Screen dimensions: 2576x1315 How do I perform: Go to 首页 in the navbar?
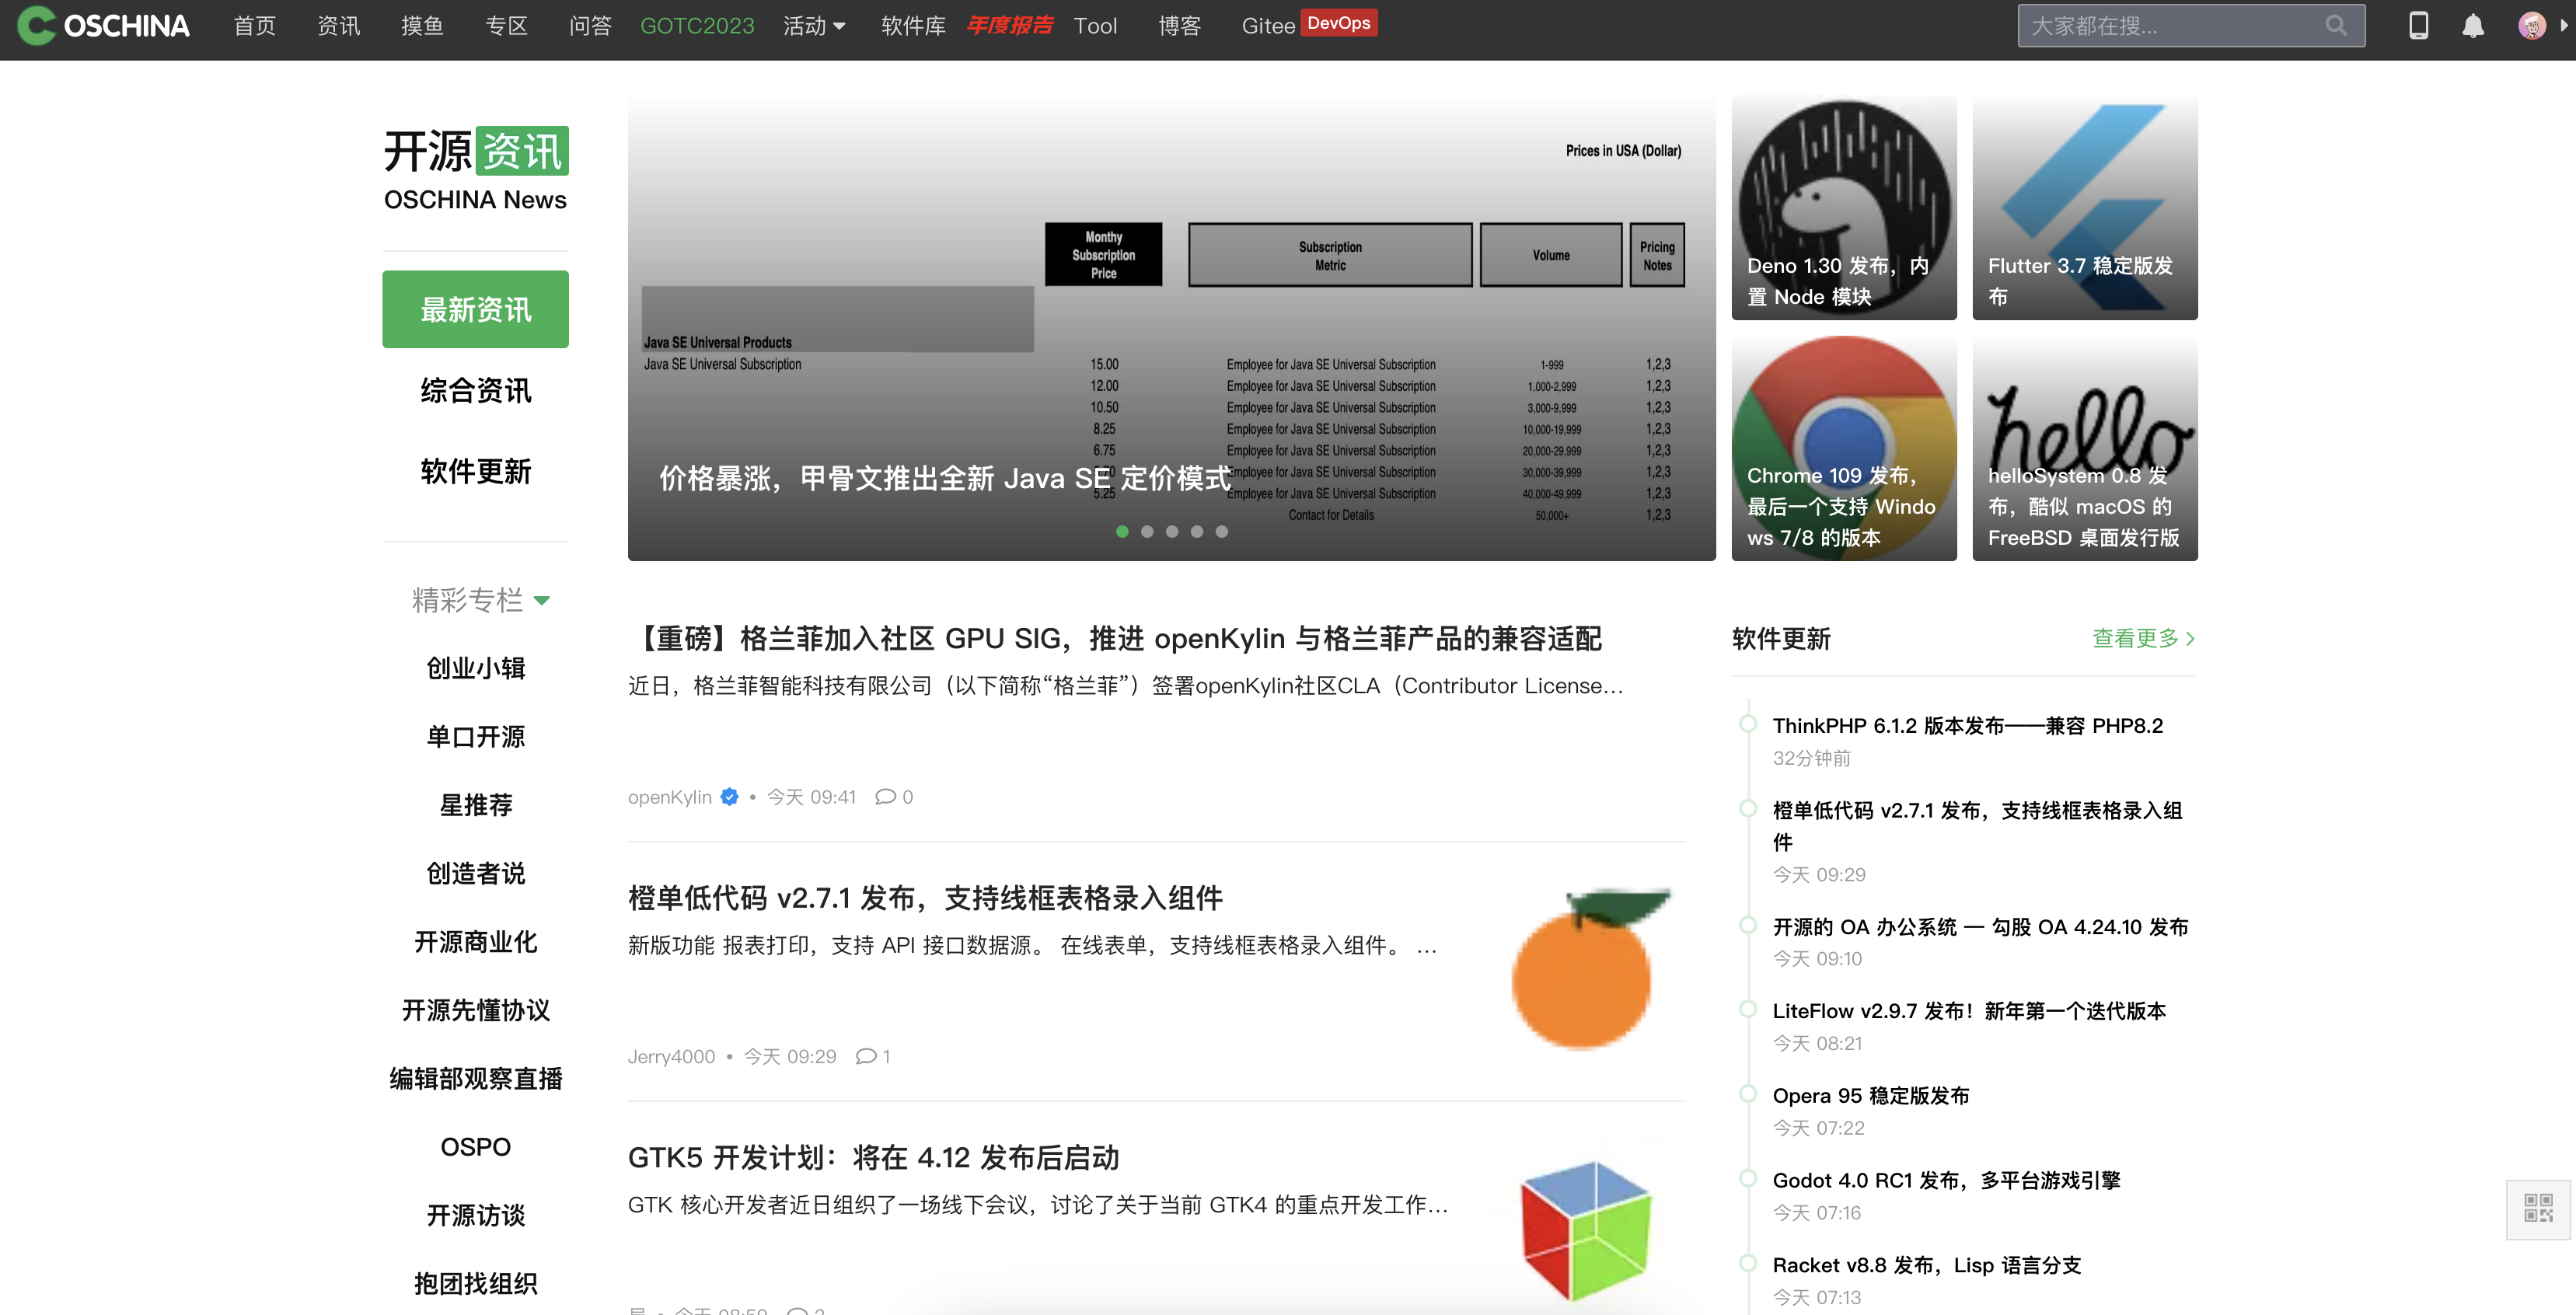(254, 26)
